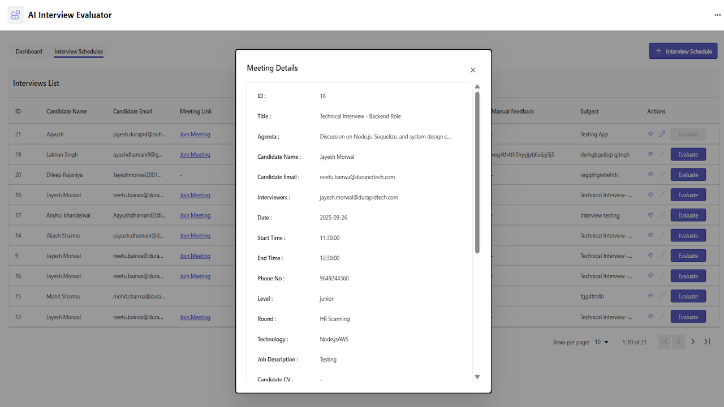Open the three-dot more options menu

[718, 15]
